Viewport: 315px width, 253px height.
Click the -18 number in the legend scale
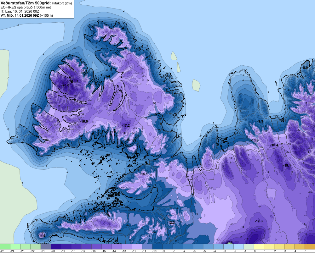coord(73,251)
